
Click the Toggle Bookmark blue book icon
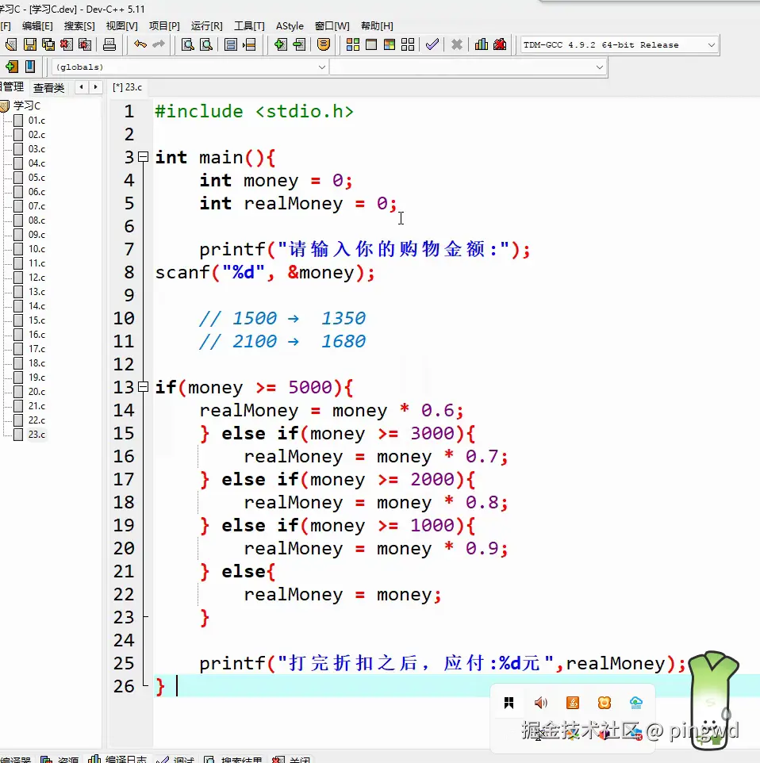point(30,67)
